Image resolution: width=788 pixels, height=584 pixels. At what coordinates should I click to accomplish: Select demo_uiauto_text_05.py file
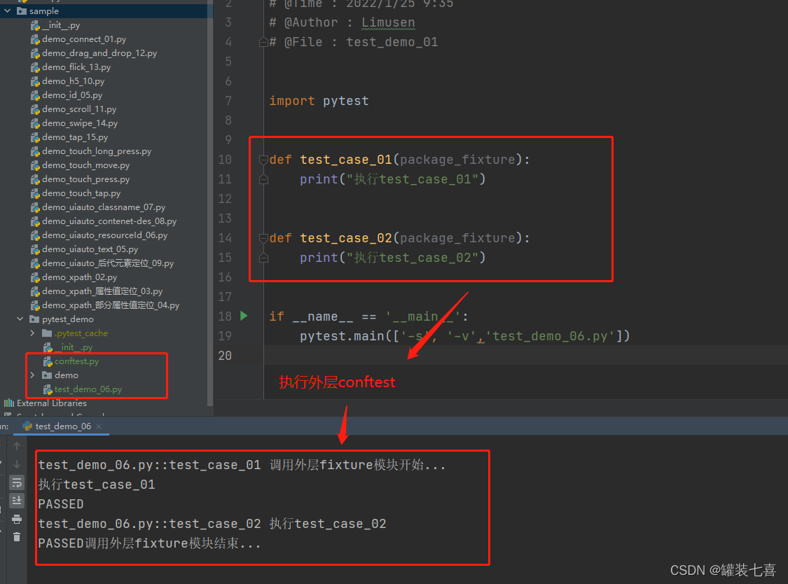pyautogui.click(x=90, y=250)
